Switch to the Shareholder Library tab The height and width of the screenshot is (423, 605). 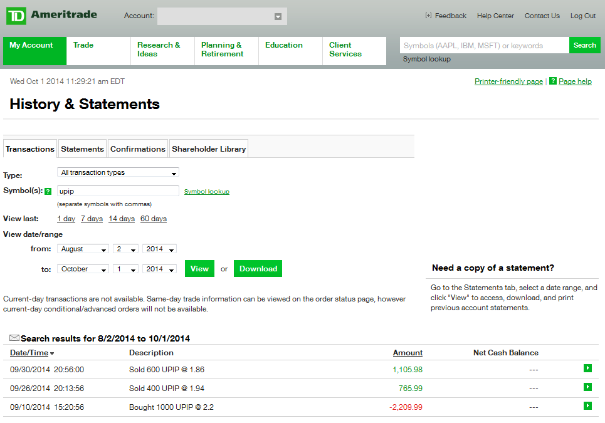coord(209,149)
